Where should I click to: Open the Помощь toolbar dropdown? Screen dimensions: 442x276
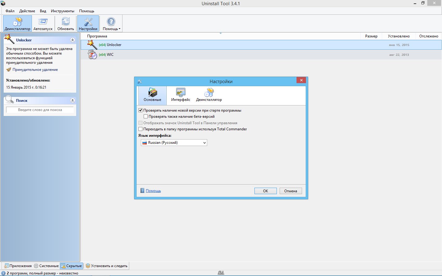pos(111,24)
